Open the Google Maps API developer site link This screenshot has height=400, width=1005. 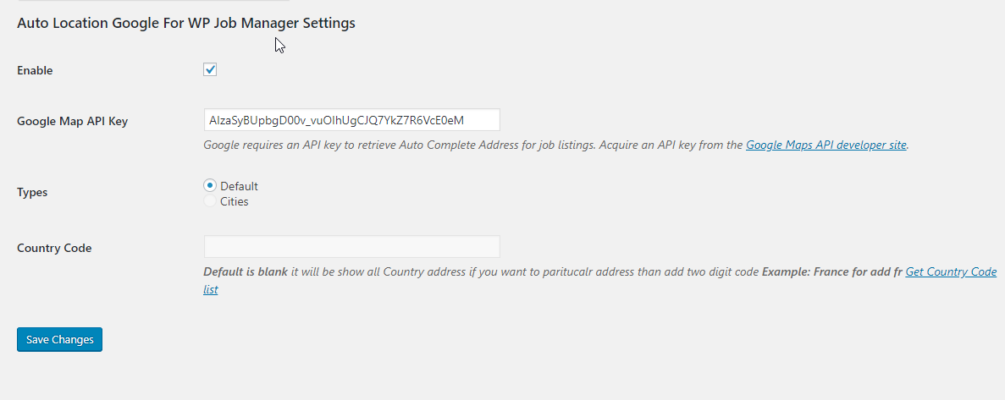tap(826, 145)
